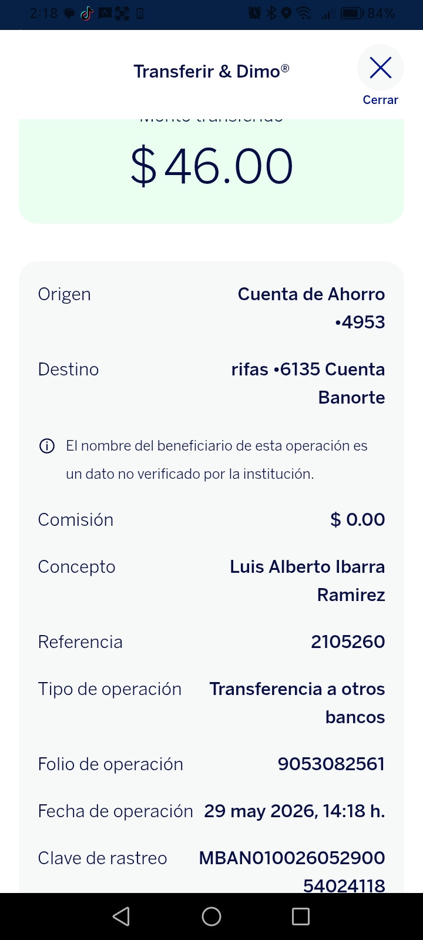This screenshot has height=940, width=423.
Task: Tap Android recent apps square
Action: click(301, 916)
